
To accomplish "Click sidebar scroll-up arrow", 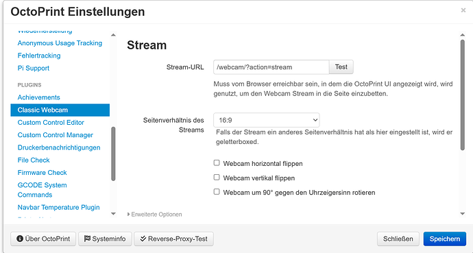I will [x=113, y=35].
